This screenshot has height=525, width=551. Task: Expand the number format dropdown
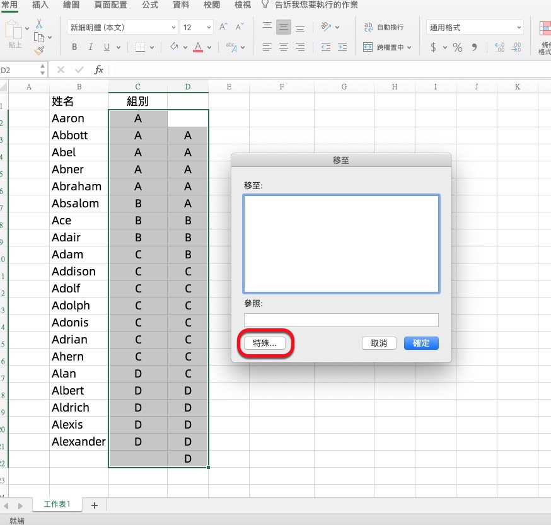(x=518, y=28)
